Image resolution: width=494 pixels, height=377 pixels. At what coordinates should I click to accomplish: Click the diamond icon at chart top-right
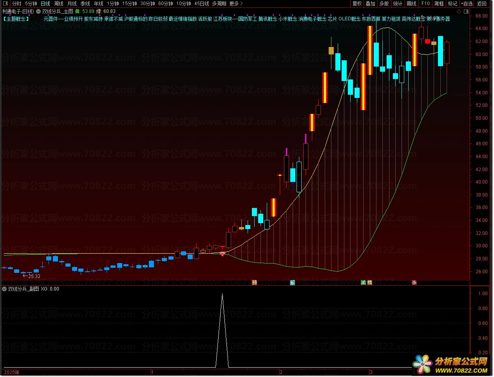pyautogui.click(x=459, y=12)
